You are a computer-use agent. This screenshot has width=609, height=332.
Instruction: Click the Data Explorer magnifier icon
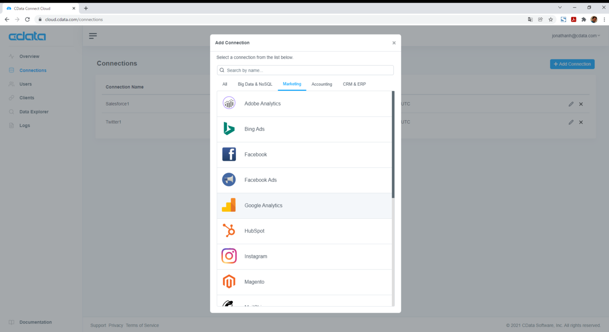(x=12, y=112)
